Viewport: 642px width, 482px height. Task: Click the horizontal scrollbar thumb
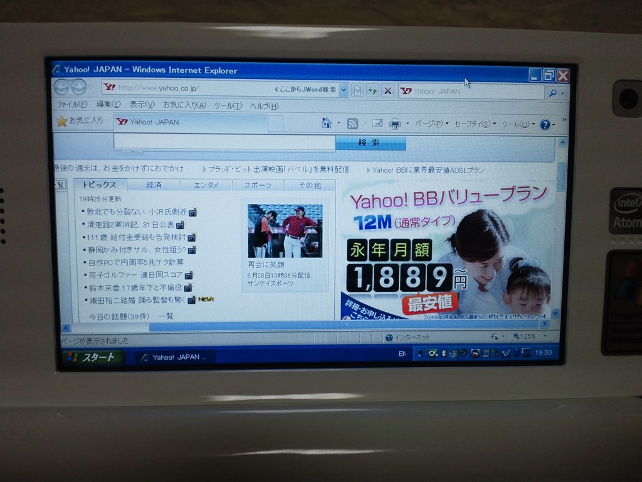[x=344, y=326]
